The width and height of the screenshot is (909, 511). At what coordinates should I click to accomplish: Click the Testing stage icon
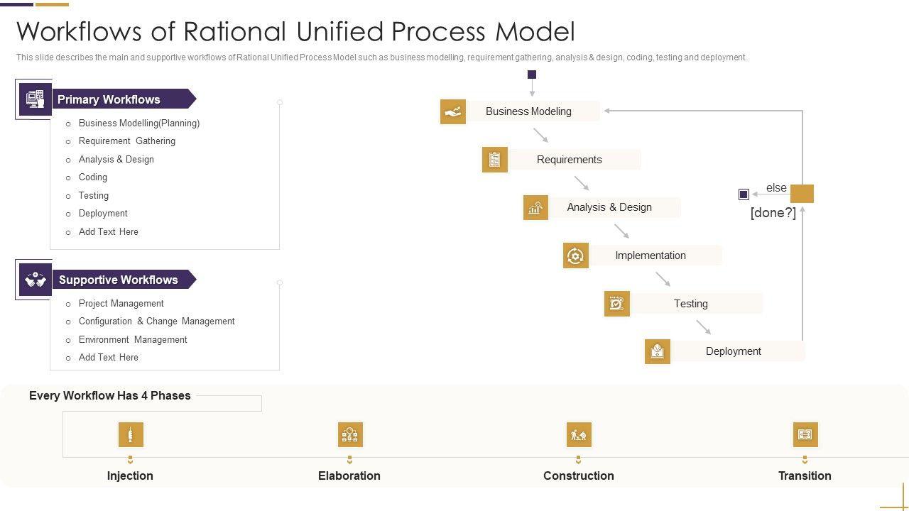coord(616,304)
